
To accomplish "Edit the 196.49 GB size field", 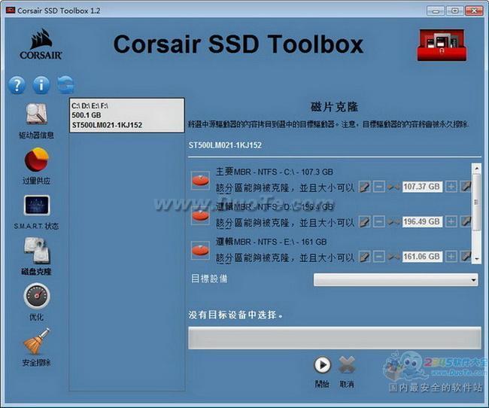I will (x=422, y=221).
